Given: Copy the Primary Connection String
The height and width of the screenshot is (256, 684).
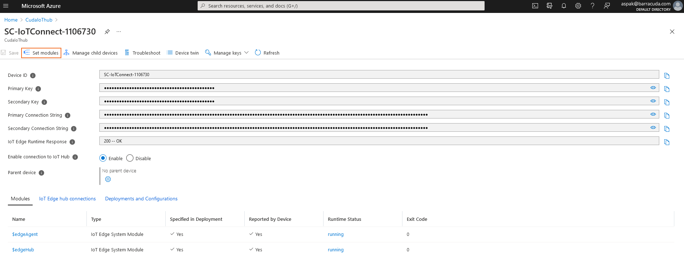Looking at the screenshot, I should pyautogui.click(x=667, y=116).
